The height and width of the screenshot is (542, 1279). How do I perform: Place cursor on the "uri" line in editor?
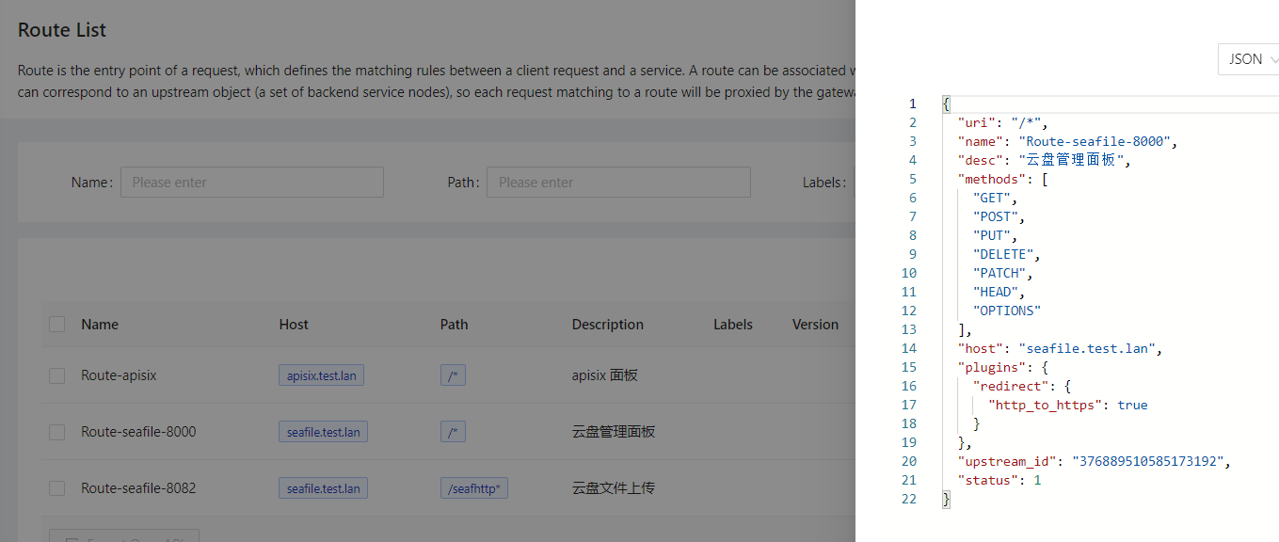point(1002,122)
